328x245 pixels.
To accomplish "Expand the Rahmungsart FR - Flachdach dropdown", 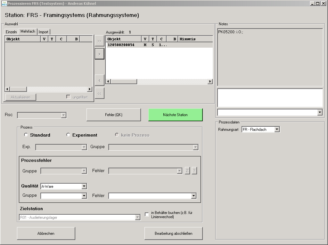I will point(277,130).
